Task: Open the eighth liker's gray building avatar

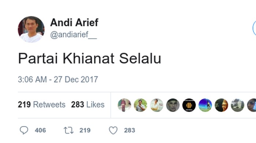Action: coord(237,105)
